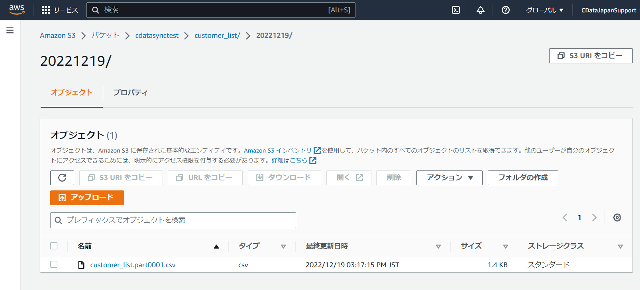Click the external link icon after Amazon S3 インベントリ
Viewport: 640px width, 290px height.
(317, 150)
